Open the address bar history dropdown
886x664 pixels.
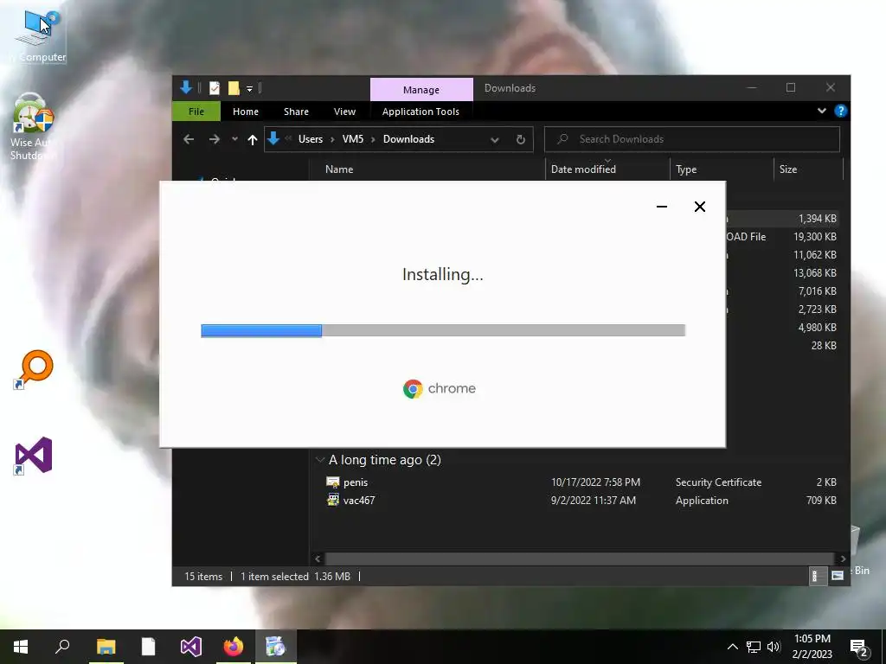point(494,139)
